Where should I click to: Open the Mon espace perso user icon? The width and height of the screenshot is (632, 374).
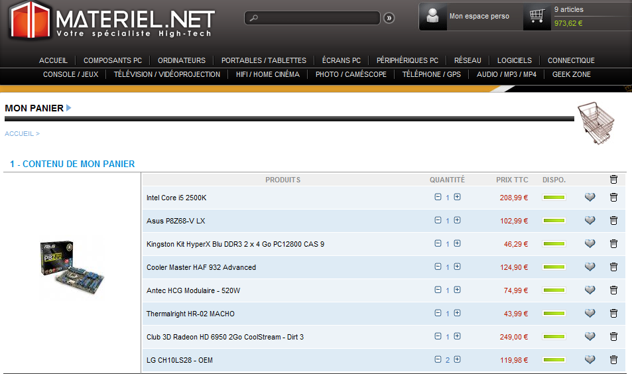pos(433,17)
